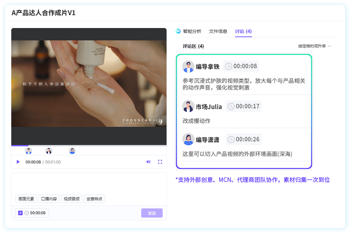The image size is (351, 234).
Task: Click 市场Julia's avatar in the comment list
Action: (x=188, y=106)
